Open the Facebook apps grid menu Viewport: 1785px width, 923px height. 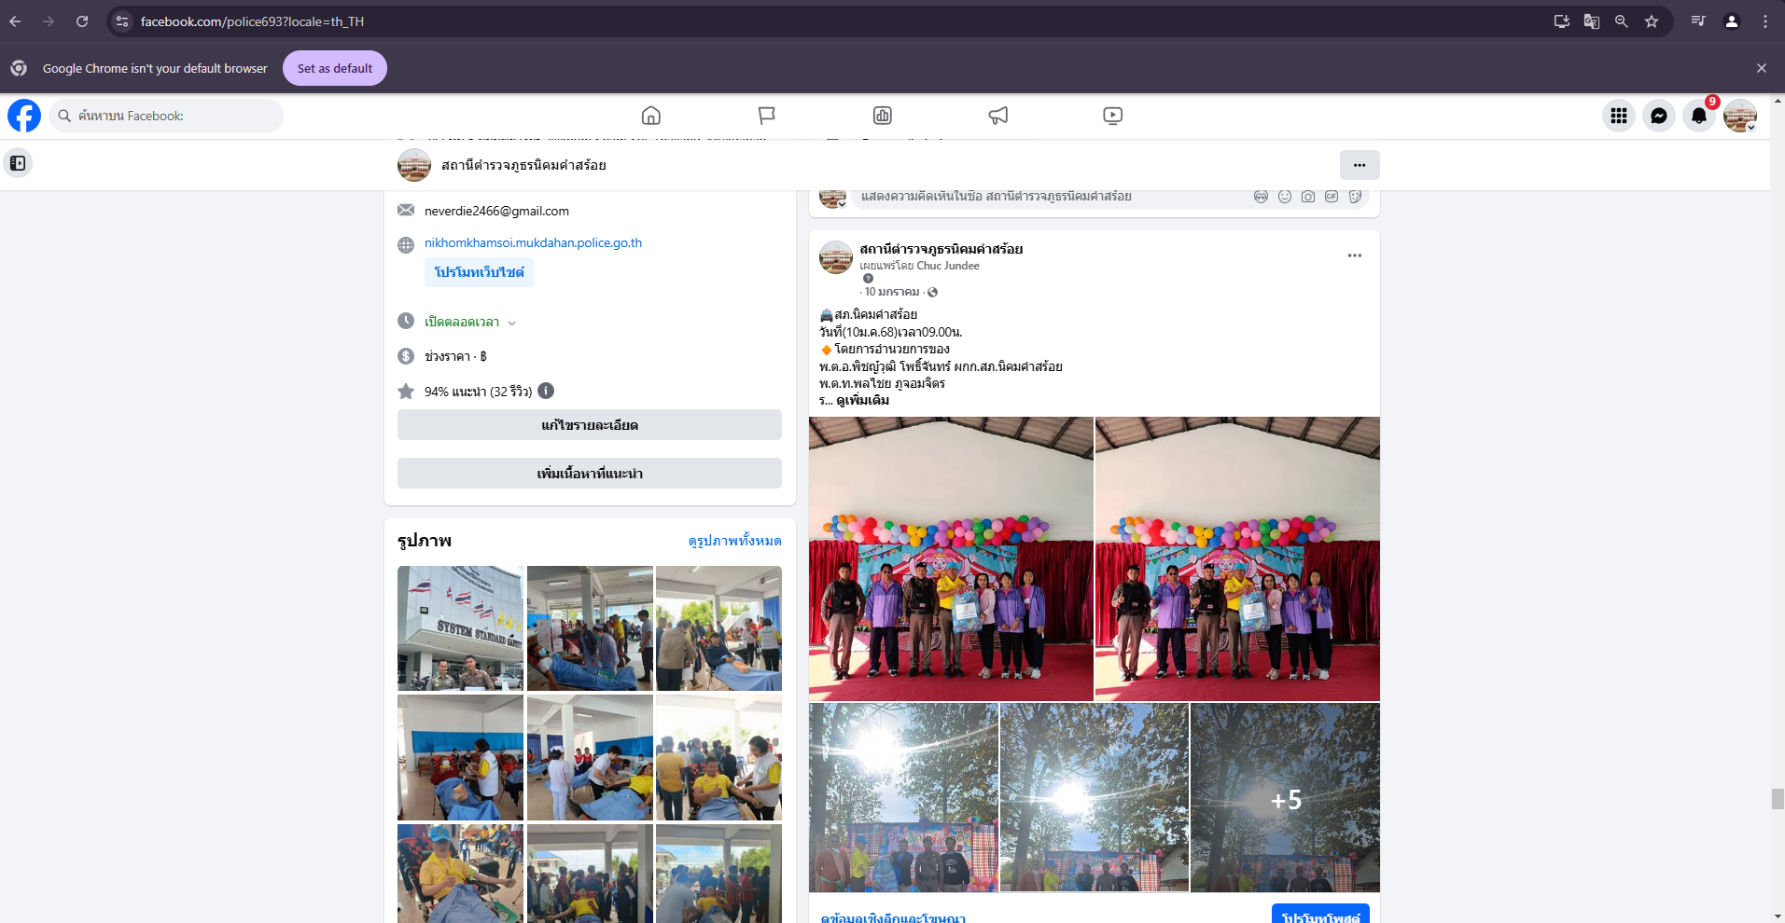pyautogui.click(x=1618, y=116)
